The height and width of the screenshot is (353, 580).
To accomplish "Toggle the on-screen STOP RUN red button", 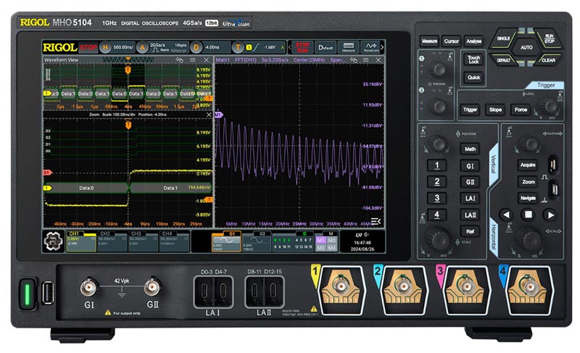I will click(x=302, y=47).
